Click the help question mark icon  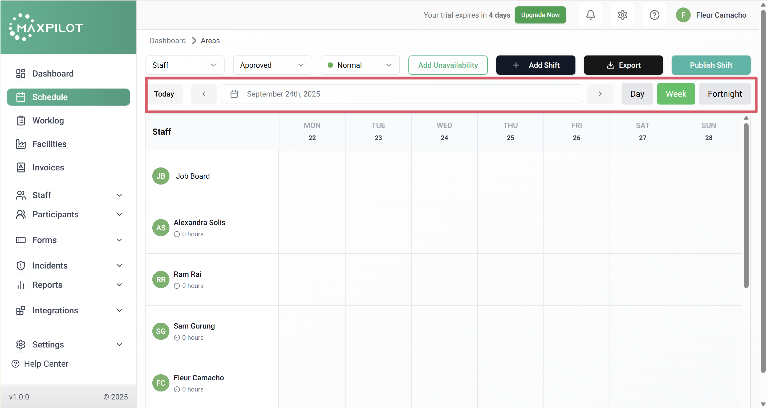click(654, 15)
